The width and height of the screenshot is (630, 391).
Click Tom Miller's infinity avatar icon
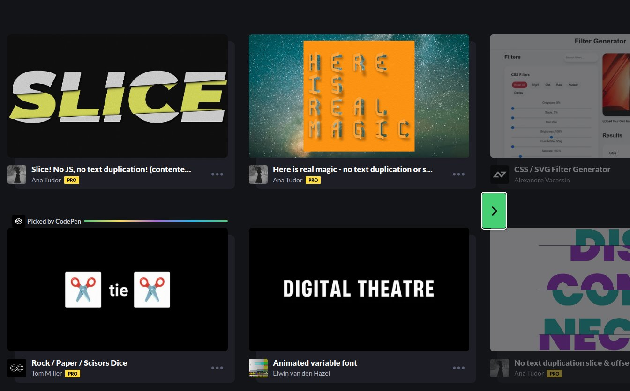(x=17, y=368)
